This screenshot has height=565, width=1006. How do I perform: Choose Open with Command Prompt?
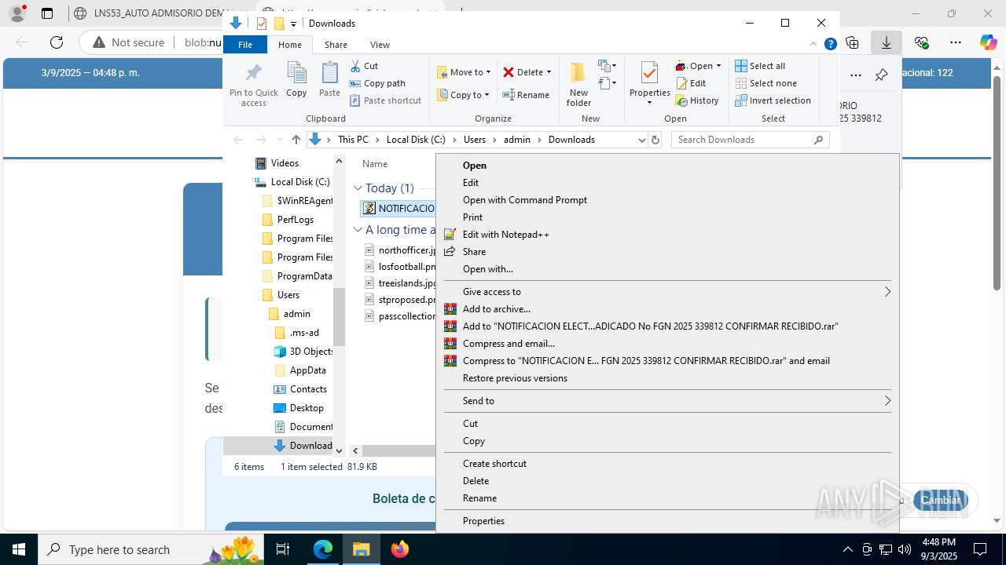[667, 200]
